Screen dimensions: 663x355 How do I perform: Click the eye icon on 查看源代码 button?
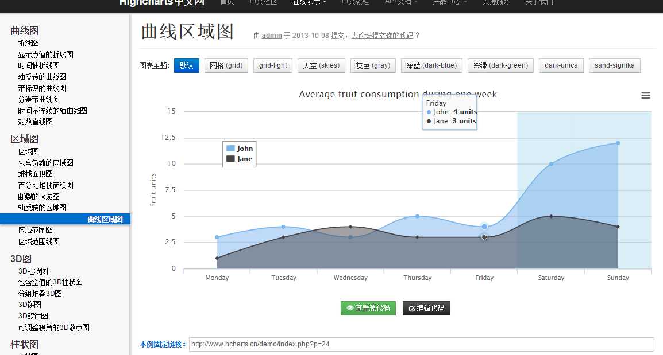click(x=350, y=308)
